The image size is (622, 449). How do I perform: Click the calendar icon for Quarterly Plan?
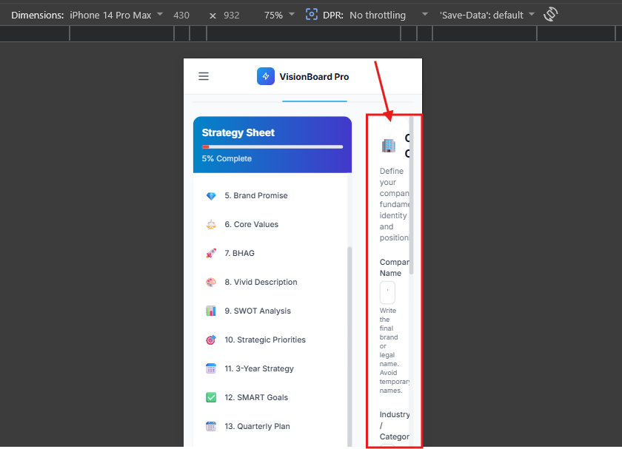pos(211,426)
